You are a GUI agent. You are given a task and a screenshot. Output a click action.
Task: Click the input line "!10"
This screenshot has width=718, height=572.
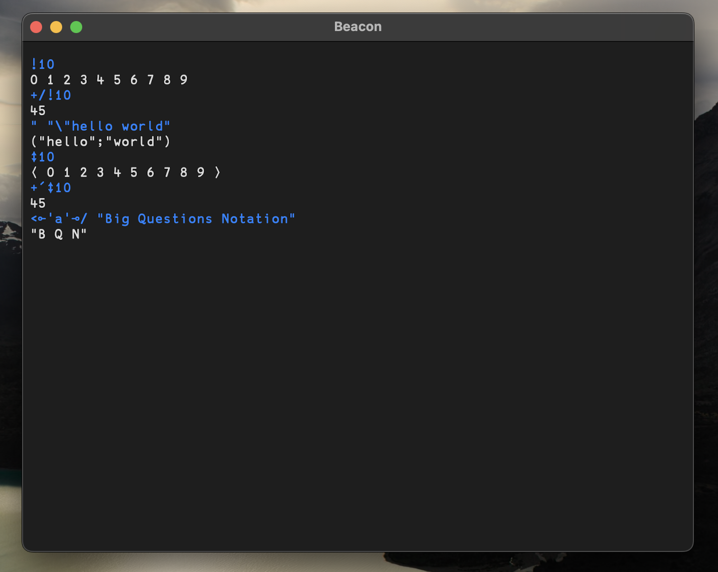click(x=43, y=64)
